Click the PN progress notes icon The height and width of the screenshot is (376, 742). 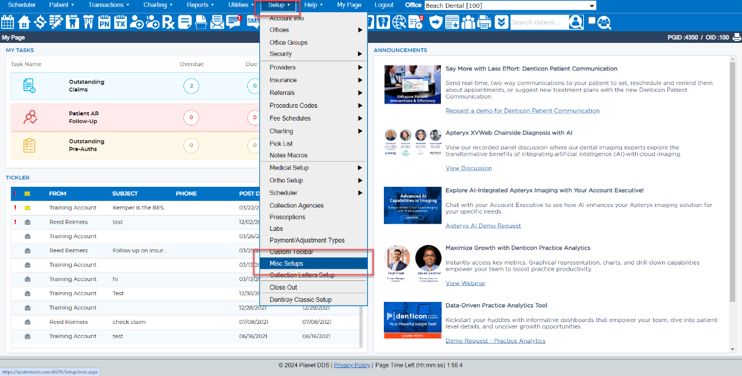(104, 23)
